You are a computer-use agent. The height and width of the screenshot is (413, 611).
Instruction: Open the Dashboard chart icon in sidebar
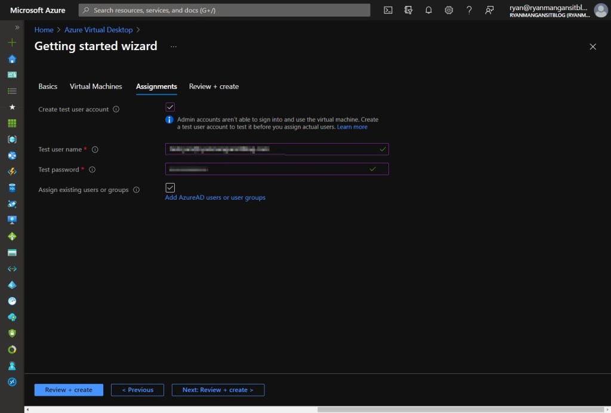click(x=12, y=74)
